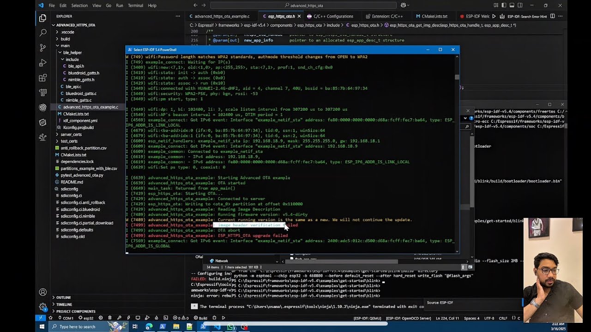Toggle the panel layout icon
Screen dimensions: 591x332
pos(512,6)
